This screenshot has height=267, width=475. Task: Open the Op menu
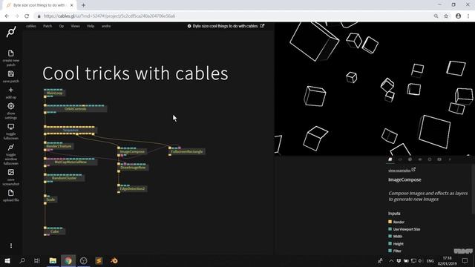coord(62,26)
